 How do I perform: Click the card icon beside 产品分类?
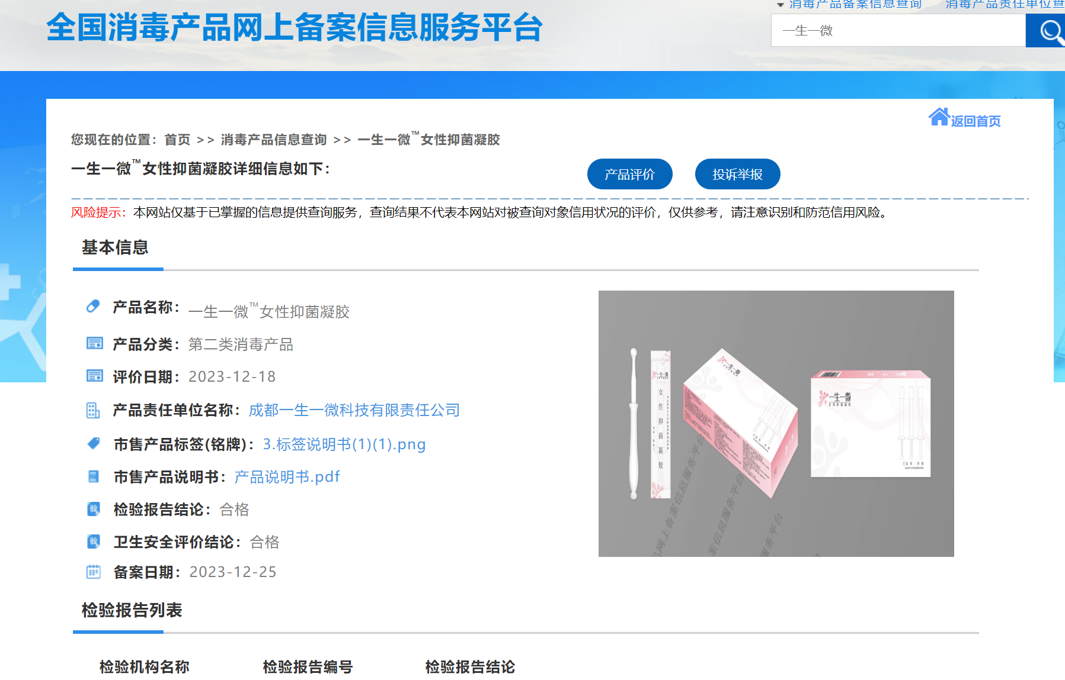click(95, 343)
